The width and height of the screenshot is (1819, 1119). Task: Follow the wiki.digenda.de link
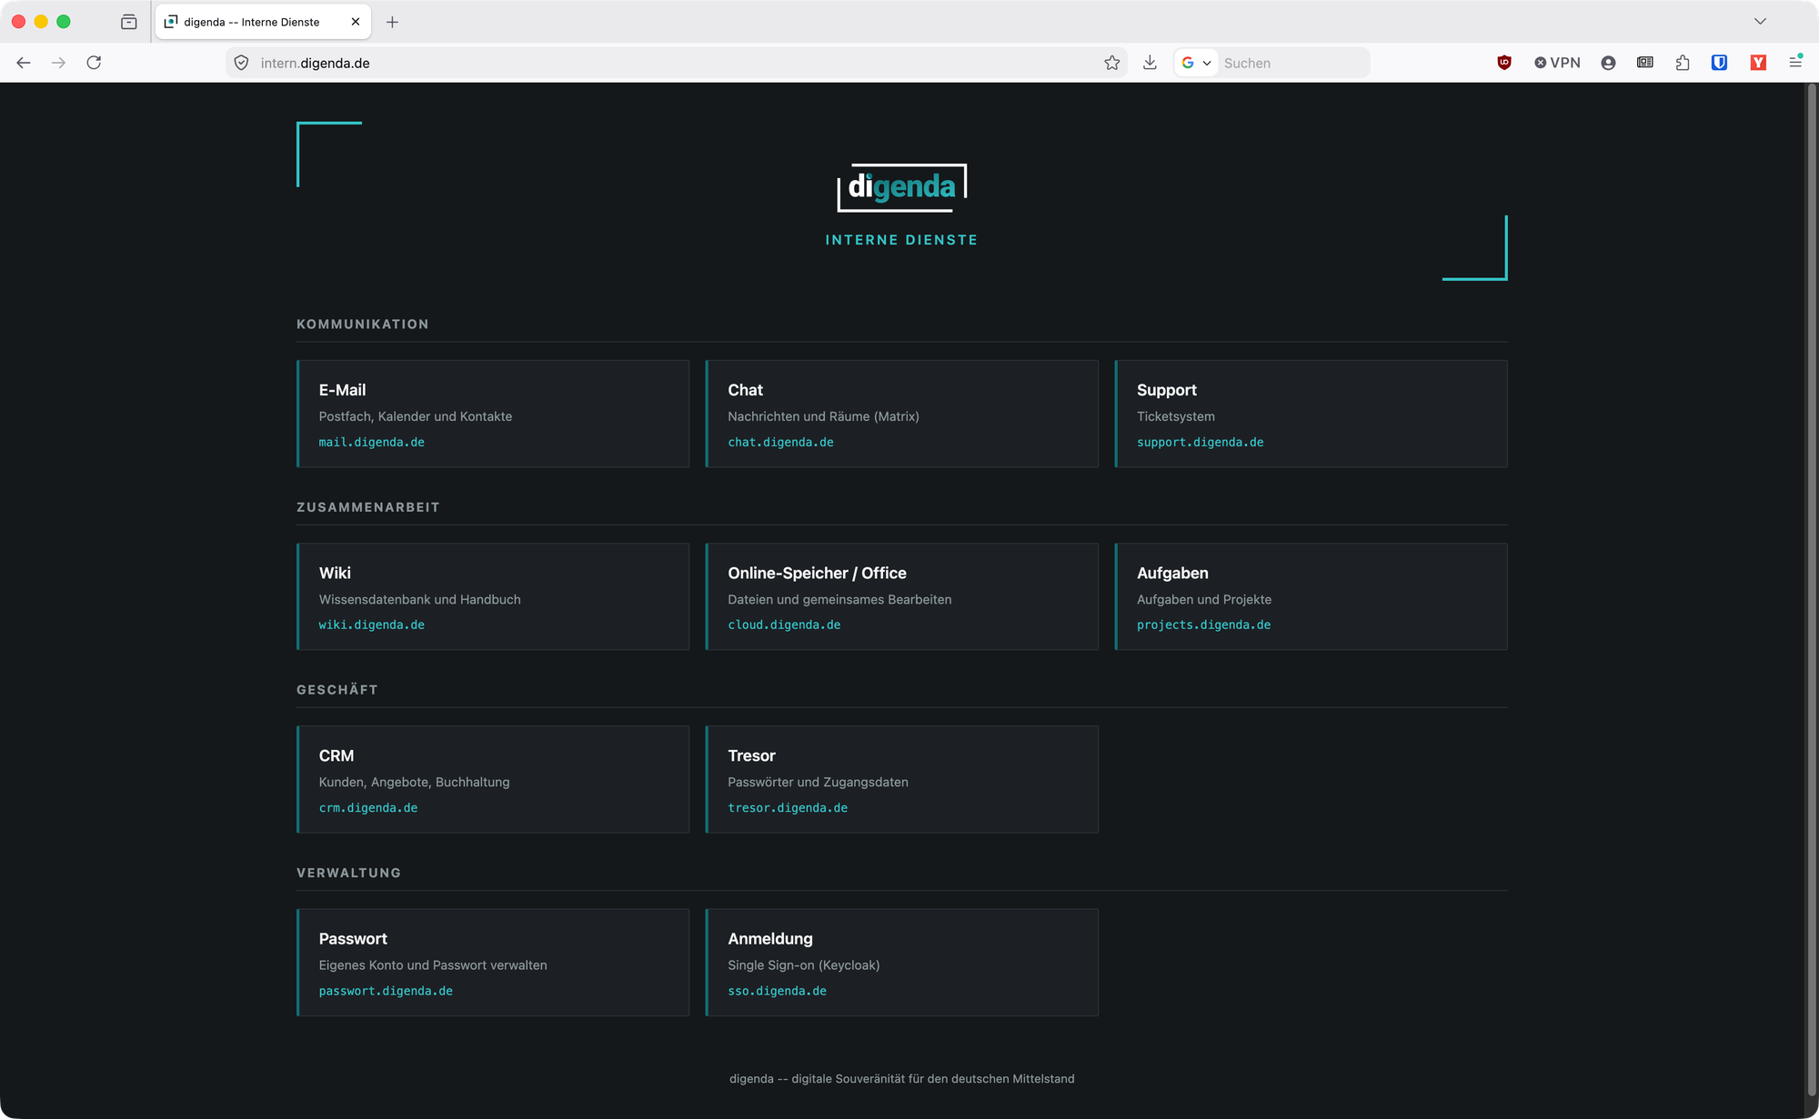click(371, 625)
